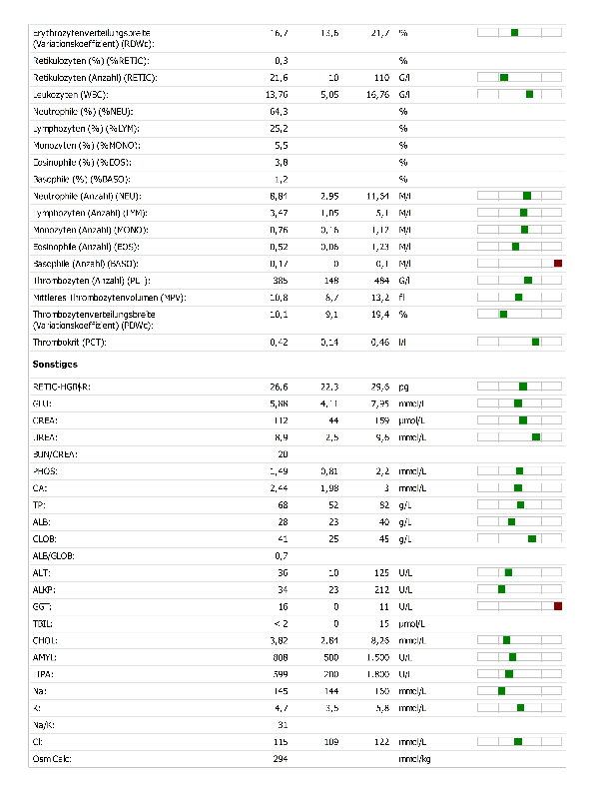The height and width of the screenshot is (800, 593).
Task: Select the RETIC-HGB row value 26,6
Action: (x=279, y=387)
